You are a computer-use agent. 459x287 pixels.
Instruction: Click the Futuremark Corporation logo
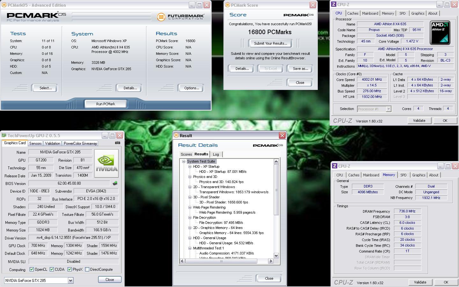coord(181,17)
